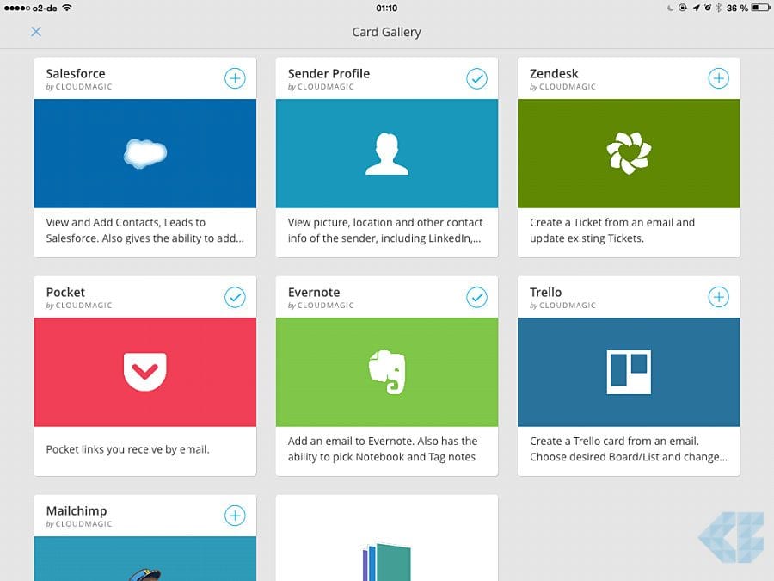Select the Sender Profile card title
Image resolution: width=774 pixels, height=581 pixels.
click(x=329, y=74)
